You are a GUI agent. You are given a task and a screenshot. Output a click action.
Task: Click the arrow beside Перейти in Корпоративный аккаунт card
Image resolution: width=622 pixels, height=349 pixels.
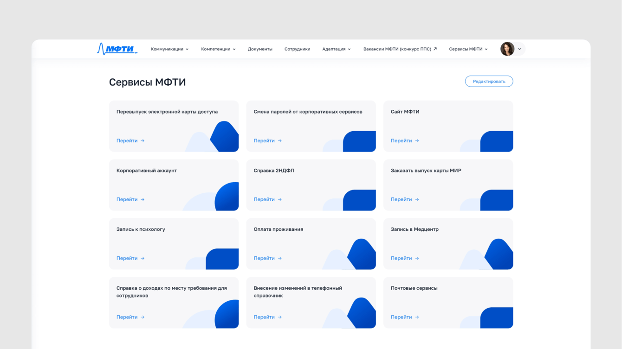tap(143, 199)
